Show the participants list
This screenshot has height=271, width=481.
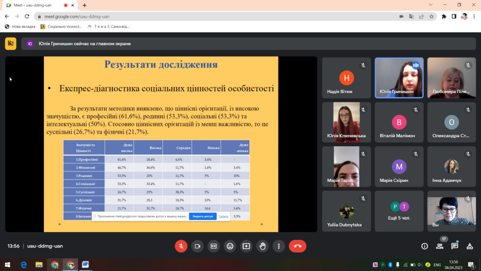tap(440, 246)
